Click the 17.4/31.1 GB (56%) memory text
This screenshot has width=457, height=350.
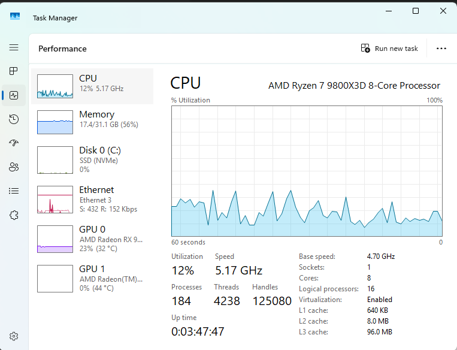109,125
